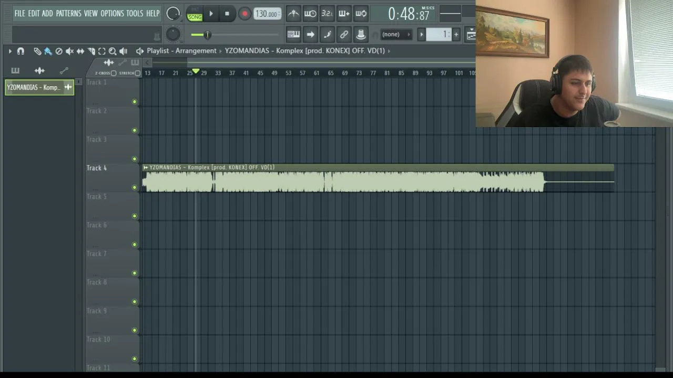Select the Delete tool in playlist toolbar
This screenshot has height=378, width=673.
59,51
